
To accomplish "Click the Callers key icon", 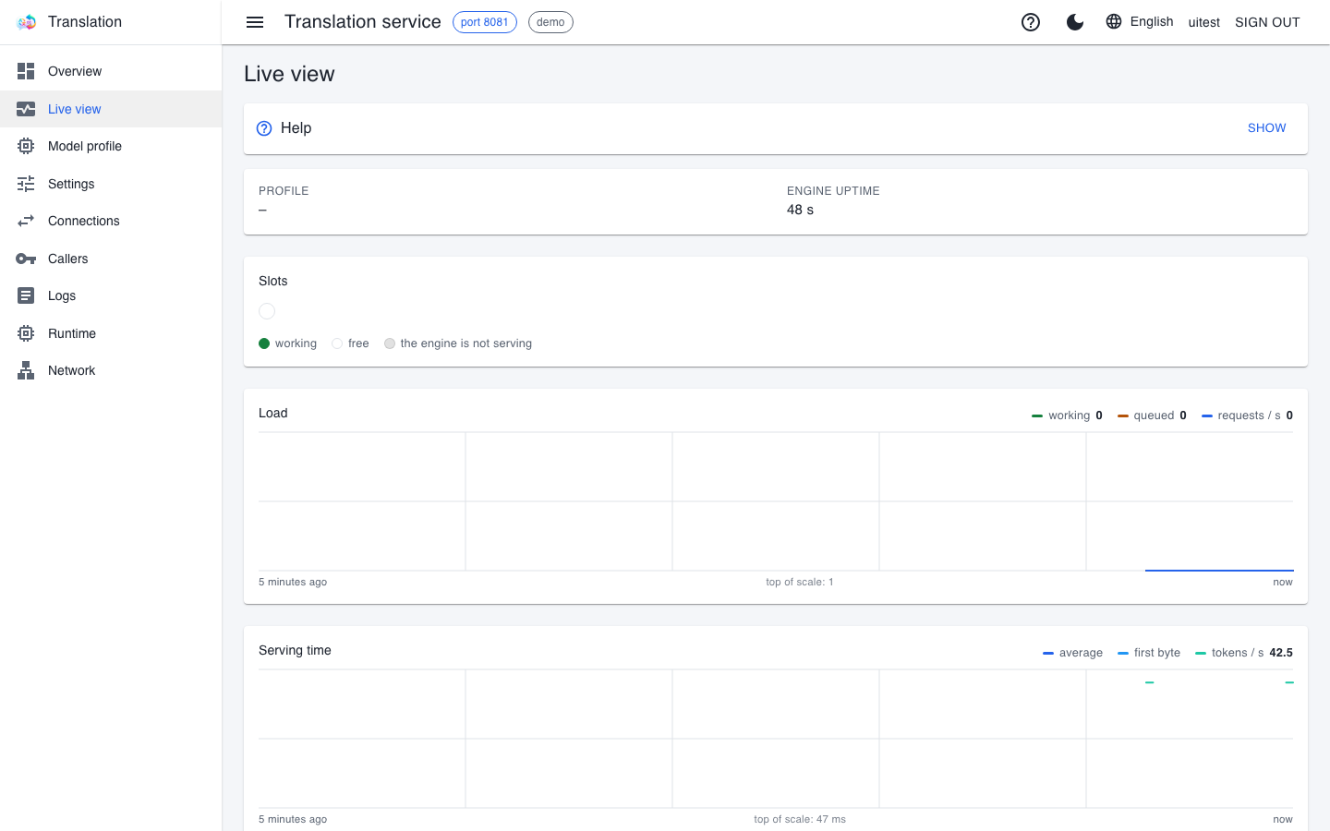I will [x=26, y=259].
